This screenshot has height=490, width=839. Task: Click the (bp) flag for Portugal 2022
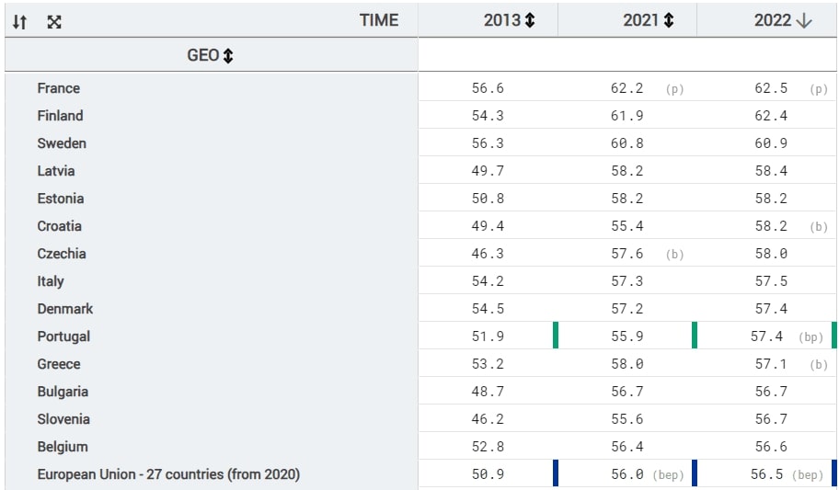pos(810,337)
